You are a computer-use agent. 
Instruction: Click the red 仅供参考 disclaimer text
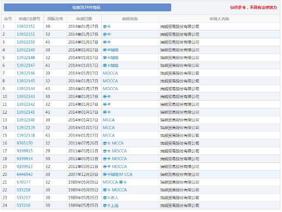253,7
